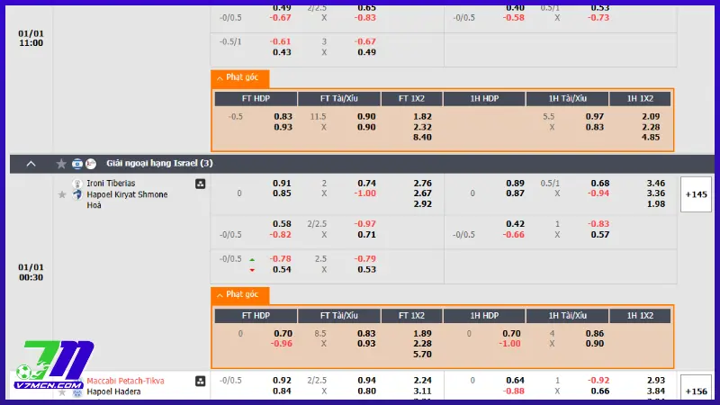Collapse the upper Phạt góc tab
Screen dimensions: 720x405
point(240,78)
